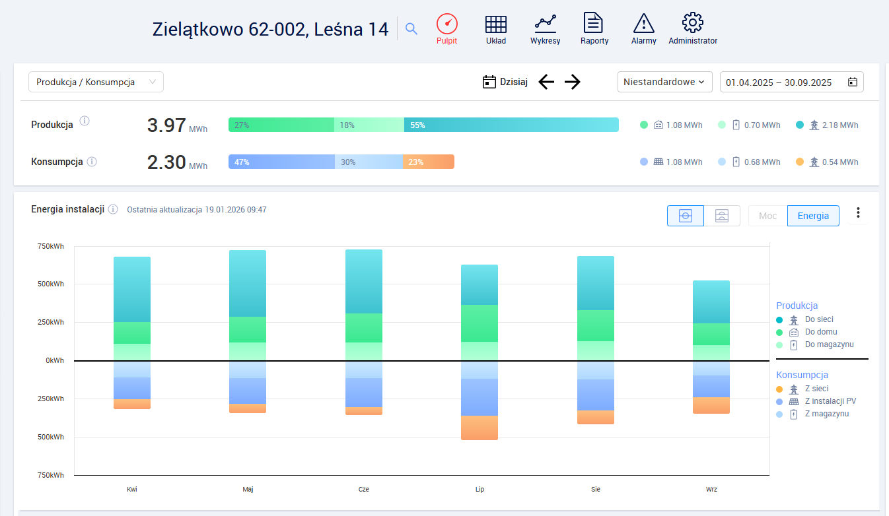Open the Układ grid view
Viewport: 889px width, 516px height.
496,30
